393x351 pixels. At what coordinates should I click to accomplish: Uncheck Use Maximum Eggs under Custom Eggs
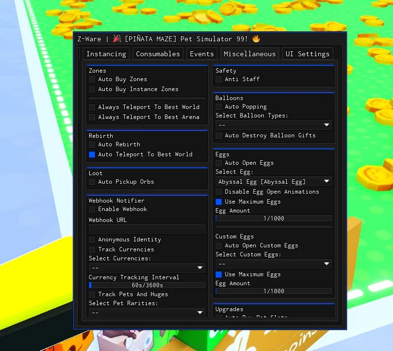(218, 274)
